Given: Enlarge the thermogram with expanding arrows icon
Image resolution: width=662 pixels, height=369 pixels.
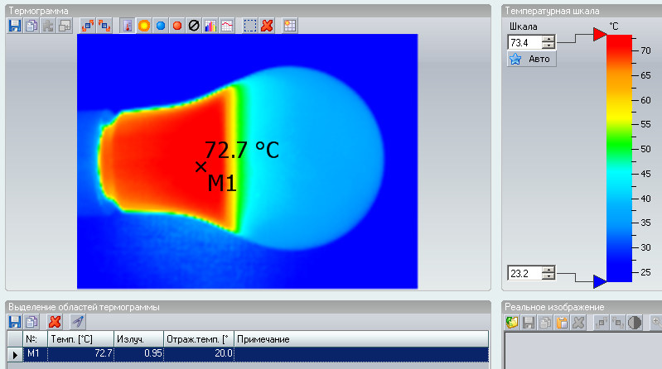Looking at the screenshot, I should 88,26.
